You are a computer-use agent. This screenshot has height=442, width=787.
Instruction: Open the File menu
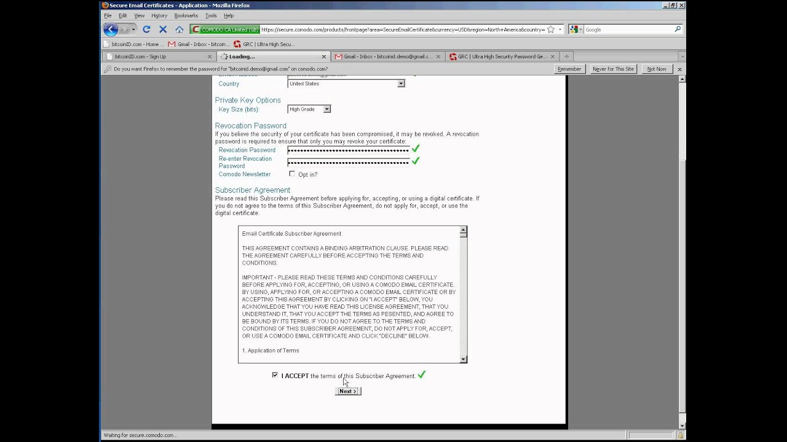pos(108,15)
